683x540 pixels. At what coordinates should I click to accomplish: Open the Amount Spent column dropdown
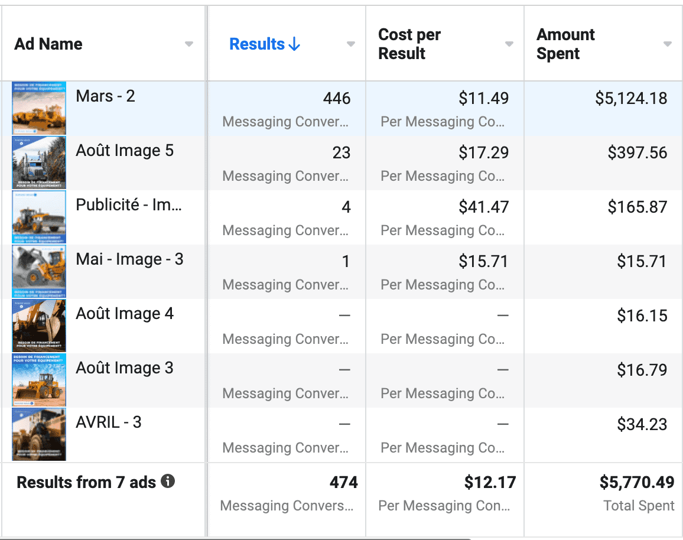tap(667, 44)
